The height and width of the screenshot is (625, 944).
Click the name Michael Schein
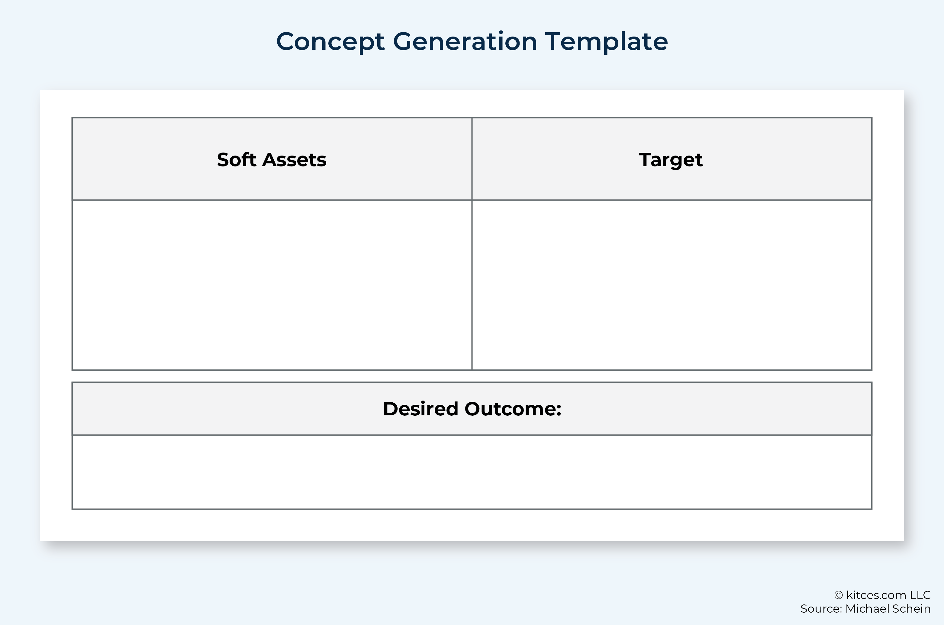pos(888,609)
